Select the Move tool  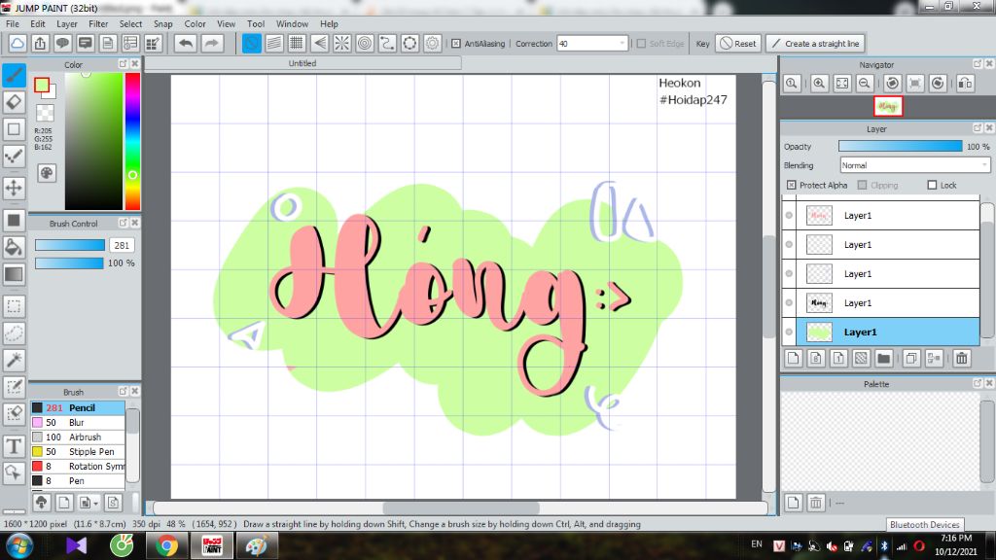pyautogui.click(x=14, y=188)
